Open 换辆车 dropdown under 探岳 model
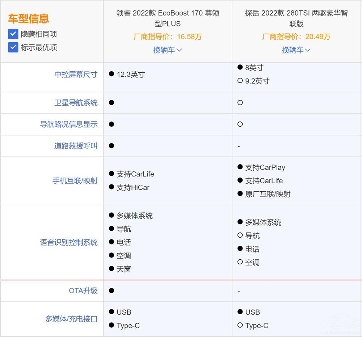Image resolution: width=362 pixels, height=337 pixels. [x=296, y=50]
